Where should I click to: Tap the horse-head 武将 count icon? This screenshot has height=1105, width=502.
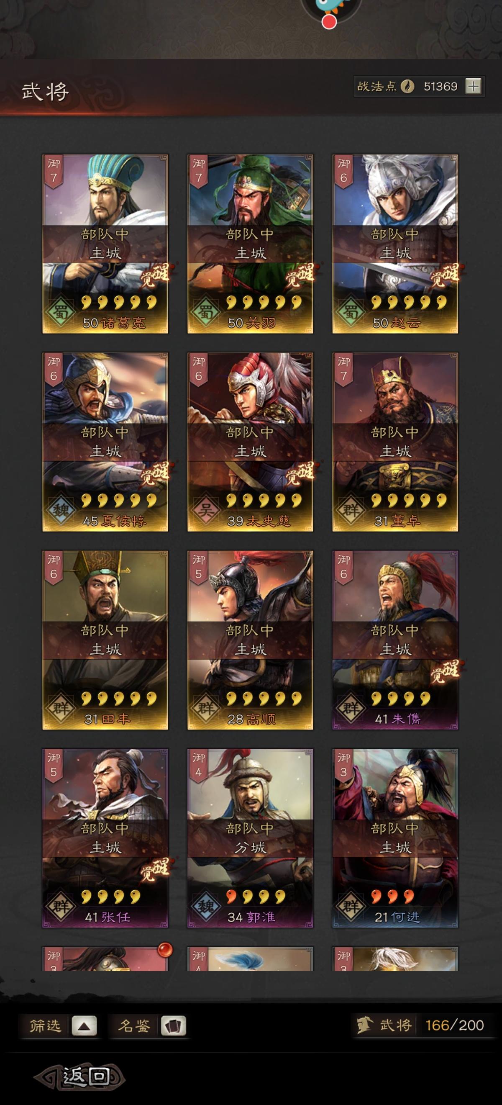tap(364, 1025)
